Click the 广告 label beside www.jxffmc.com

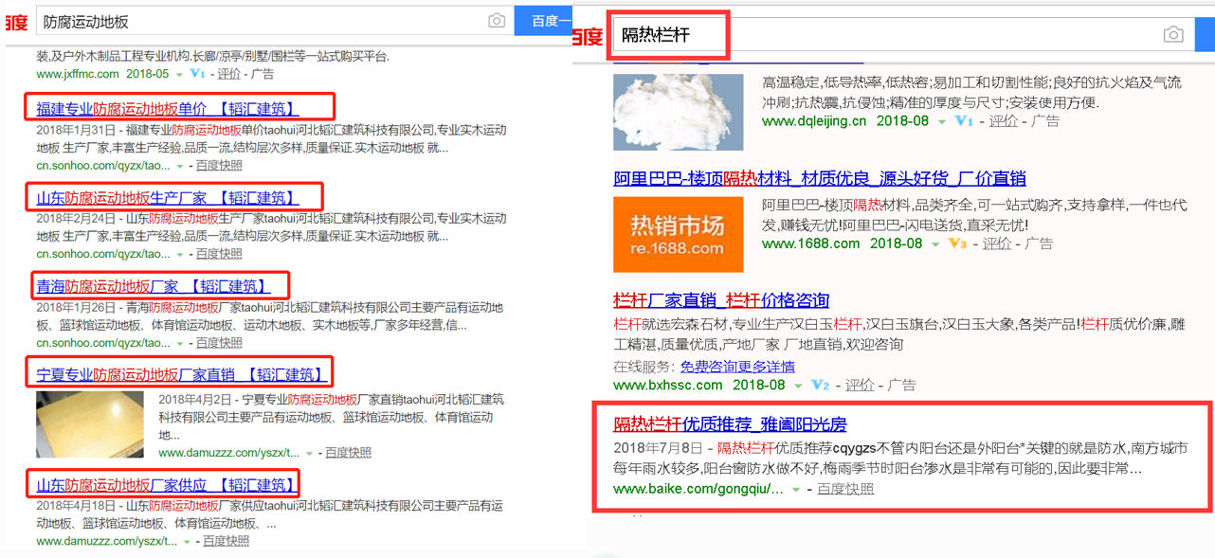262,74
